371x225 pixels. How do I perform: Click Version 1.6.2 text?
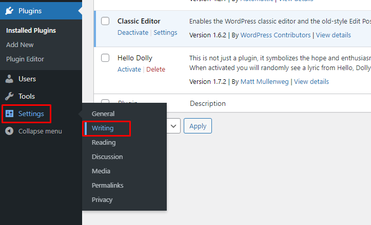pyautogui.click(x=208, y=35)
